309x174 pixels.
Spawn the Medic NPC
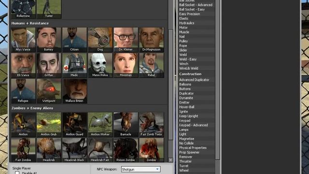(74, 65)
